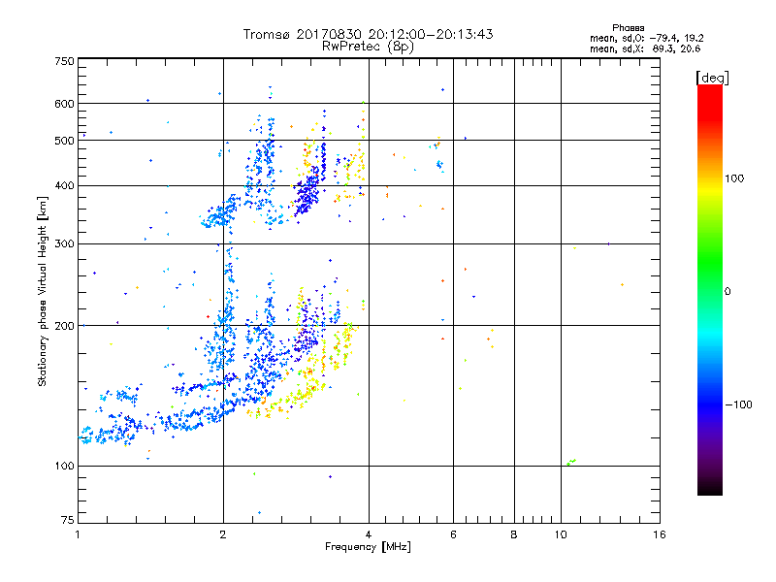Viewport: 776px width, 582px height.
Task: Click the plot title 'Tromsø 20170830 20:12:00-20:13:43'
Action: pos(368,34)
